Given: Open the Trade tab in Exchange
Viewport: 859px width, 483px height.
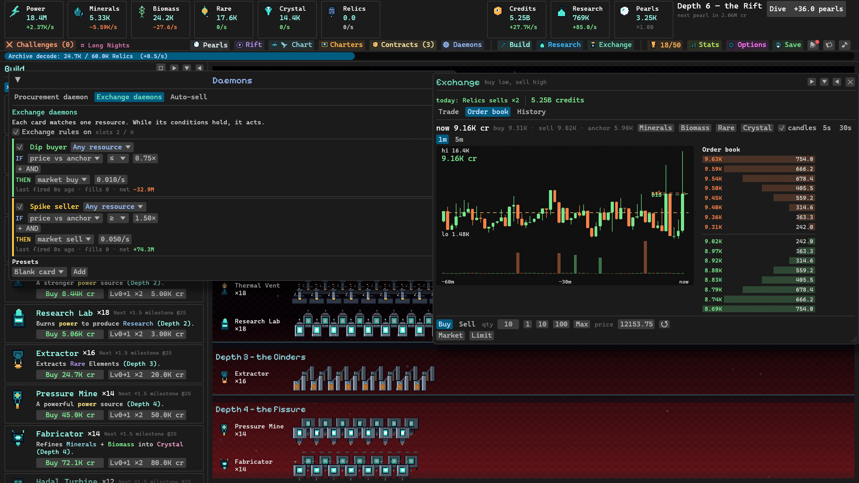Looking at the screenshot, I should pyautogui.click(x=448, y=112).
